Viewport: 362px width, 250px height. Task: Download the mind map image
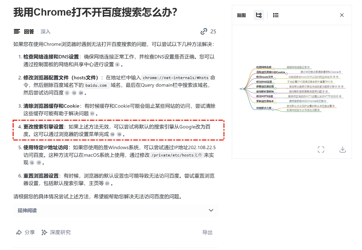pyautogui.click(x=343, y=149)
